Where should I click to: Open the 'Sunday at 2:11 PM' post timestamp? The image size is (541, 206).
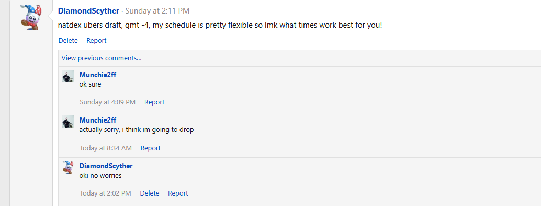pyautogui.click(x=157, y=11)
